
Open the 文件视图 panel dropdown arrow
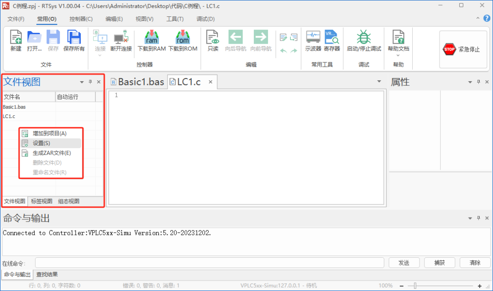click(x=82, y=82)
